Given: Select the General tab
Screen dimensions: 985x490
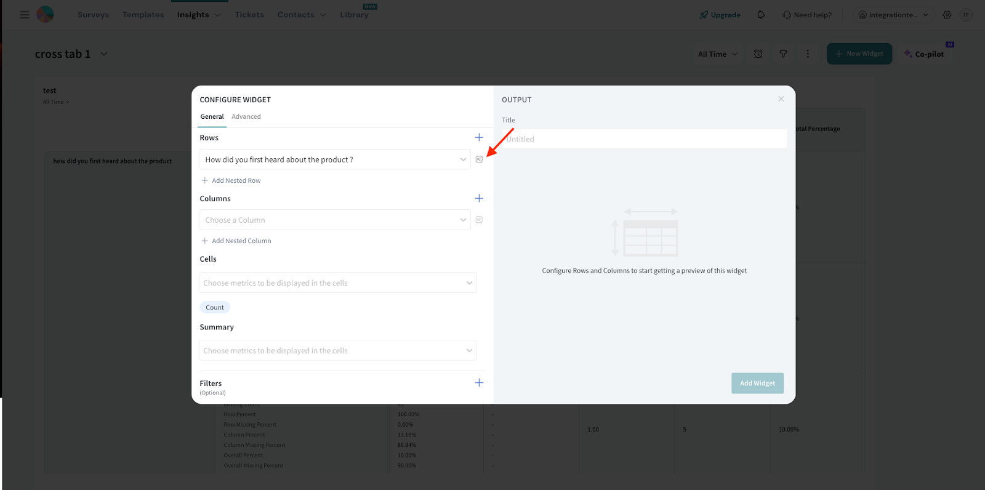Looking at the screenshot, I should [212, 116].
